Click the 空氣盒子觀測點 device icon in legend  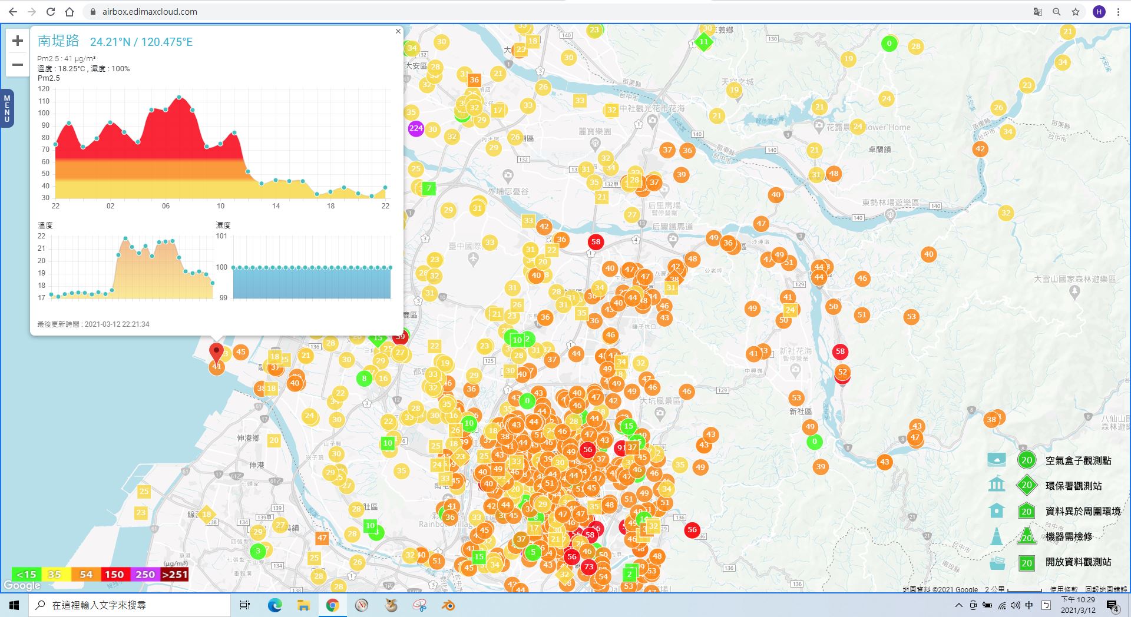[997, 460]
